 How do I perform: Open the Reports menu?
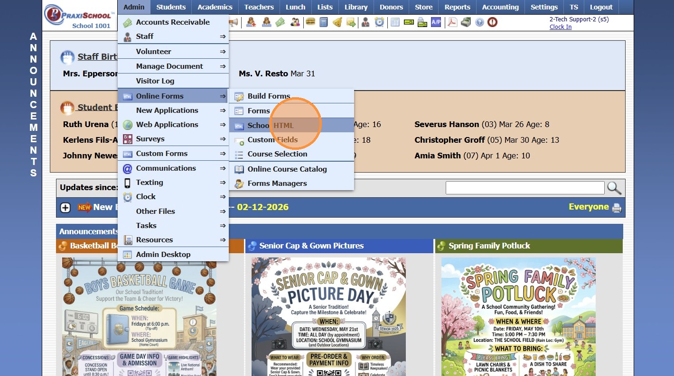[x=458, y=7]
